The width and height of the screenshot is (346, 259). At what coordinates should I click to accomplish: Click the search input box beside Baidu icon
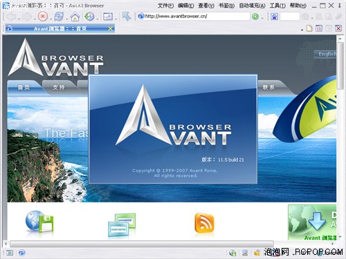(290, 17)
